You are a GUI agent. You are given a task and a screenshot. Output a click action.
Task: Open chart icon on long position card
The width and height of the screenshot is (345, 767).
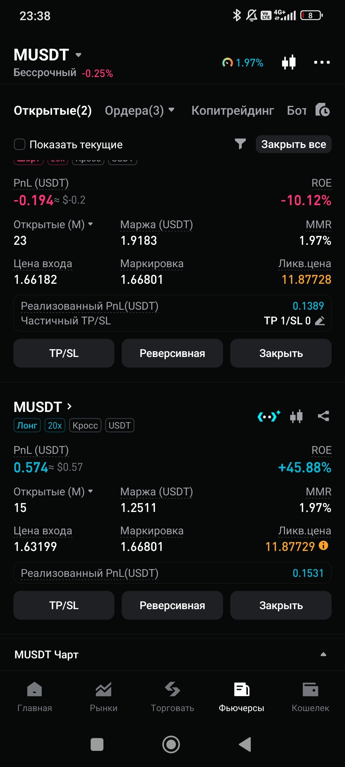(296, 416)
